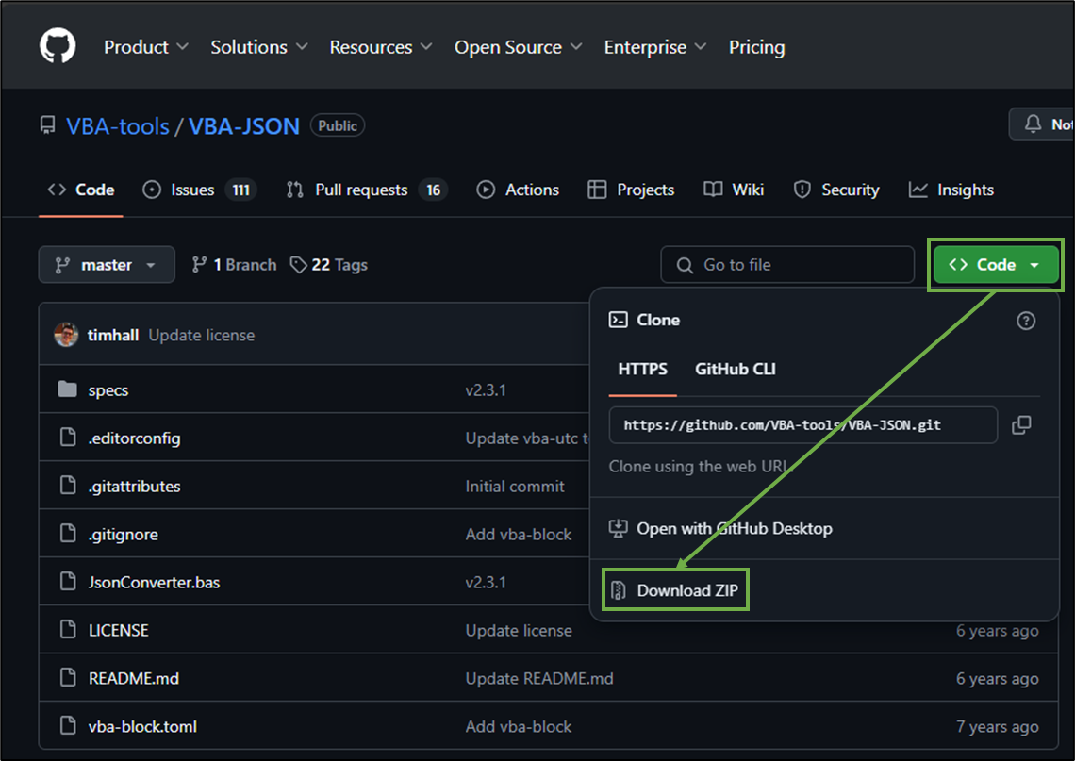
Task: View the 22 Tags link
Action: tap(328, 265)
